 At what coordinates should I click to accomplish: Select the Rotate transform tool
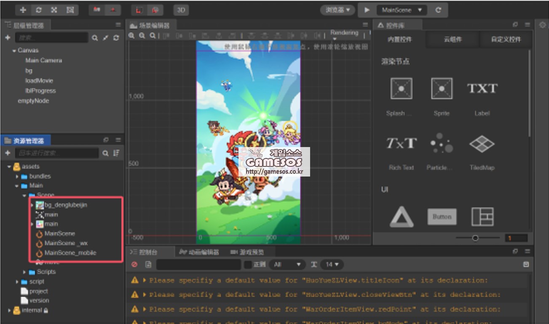(39, 10)
